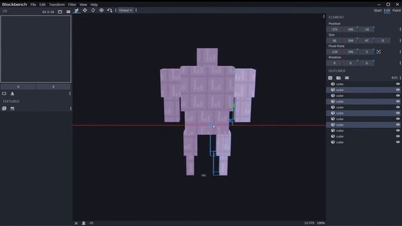402x226 pixels.
Task: Click the Size Y slider showing 104
Action: pos(350,41)
